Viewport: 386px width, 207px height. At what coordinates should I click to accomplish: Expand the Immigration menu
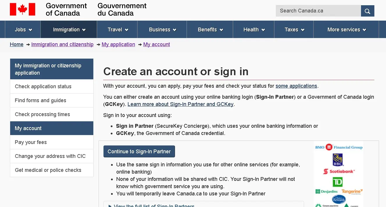69,29
